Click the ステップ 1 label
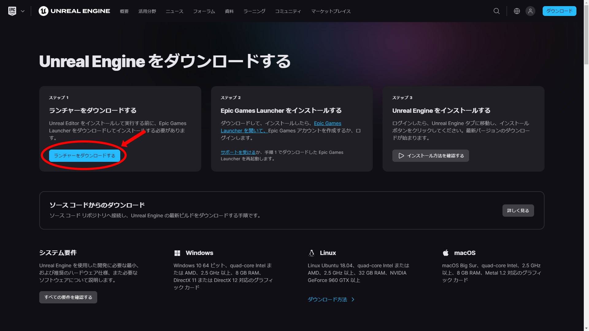Viewport: 589px width, 331px height. click(59, 98)
